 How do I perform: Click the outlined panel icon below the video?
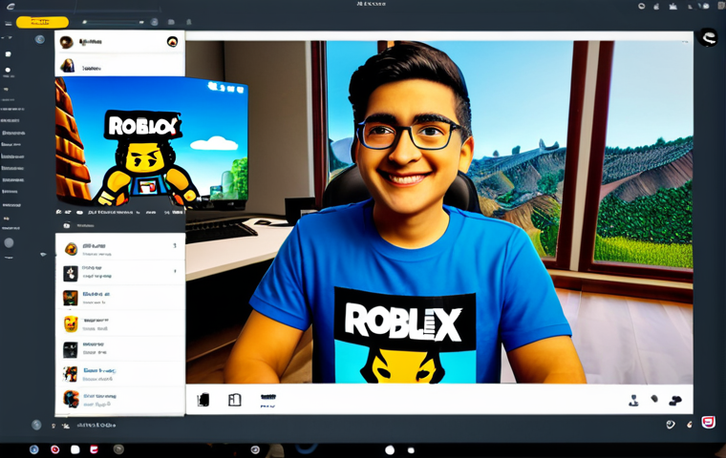tap(235, 400)
